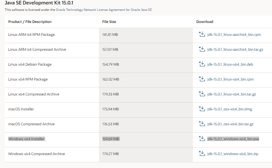This screenshot has width=272, height=168.
Task: Click download icon for linux-x64 tar.gz
Action: pos(202,94)
